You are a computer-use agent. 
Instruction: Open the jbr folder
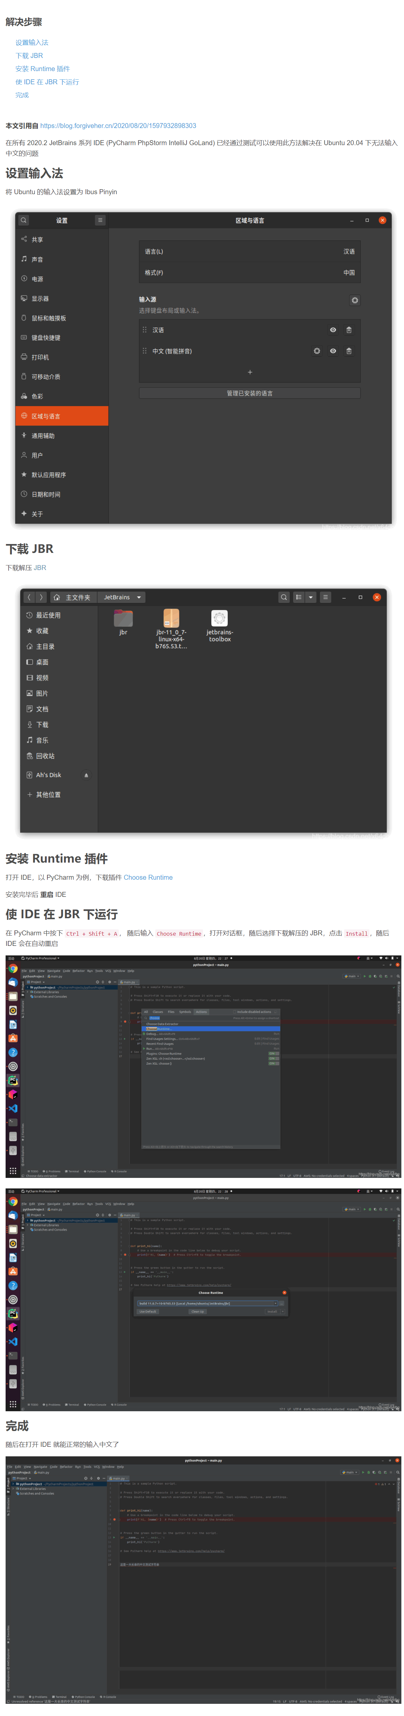point(123,622)
